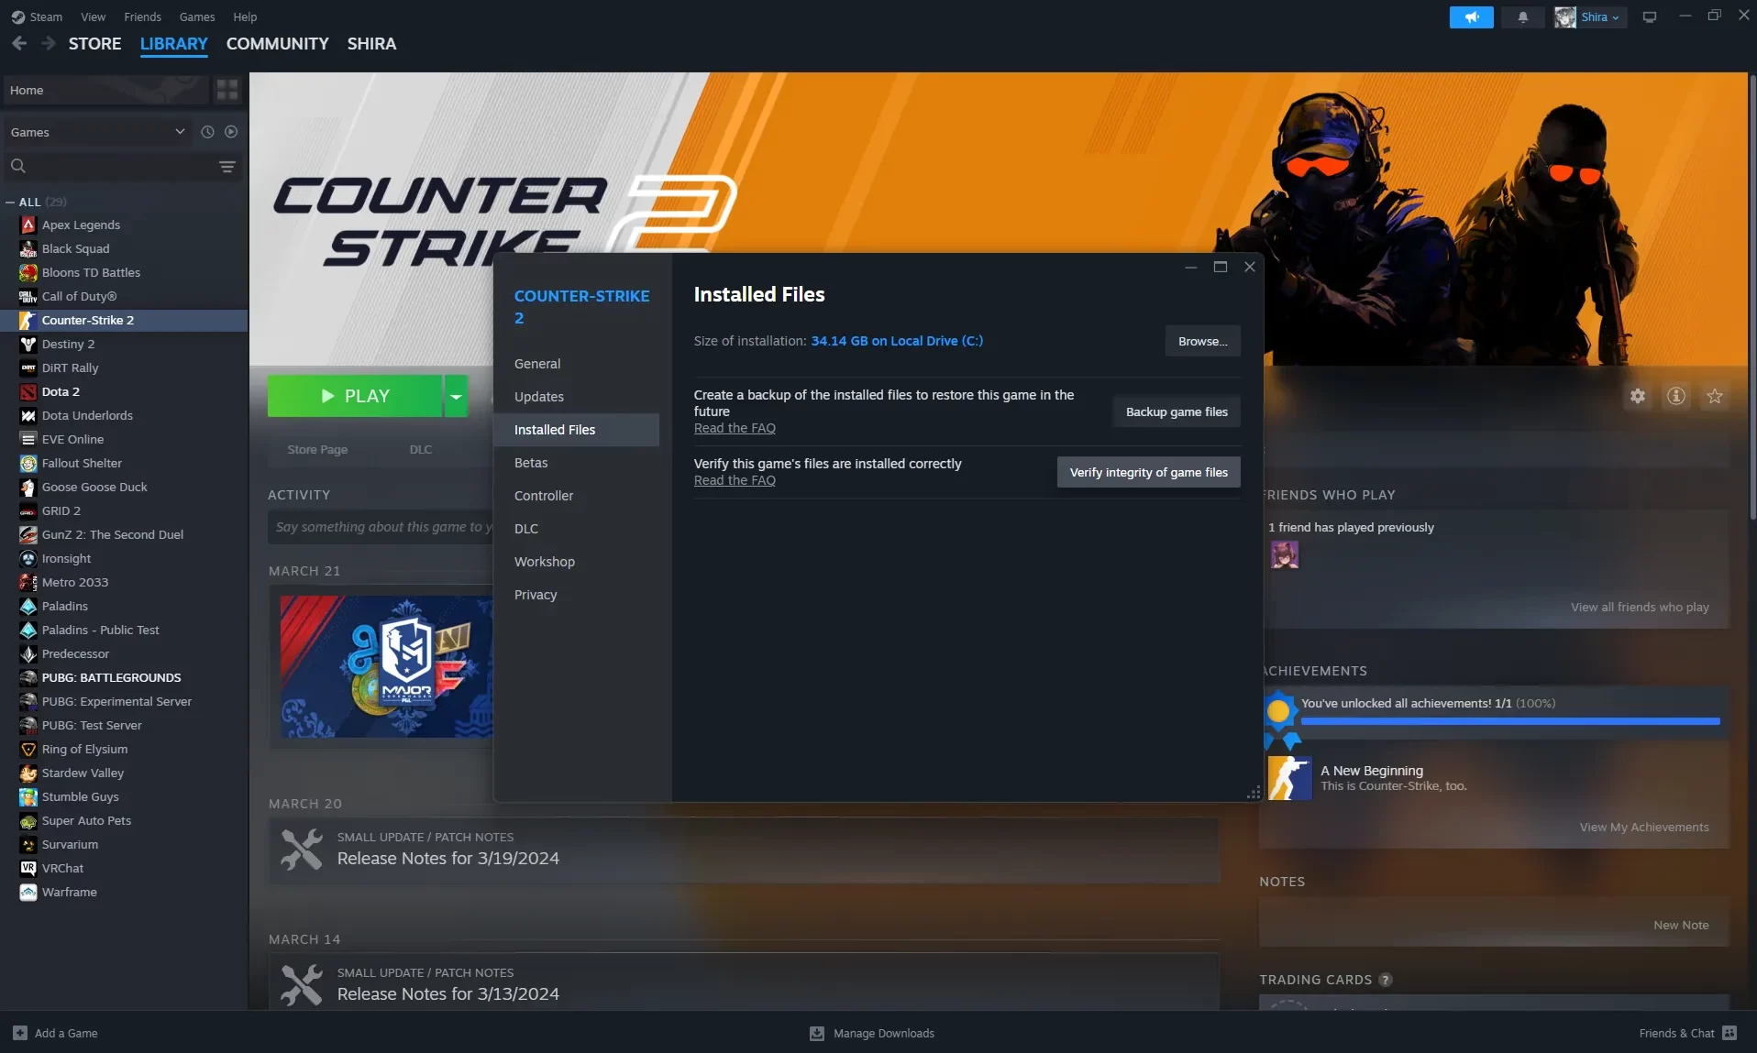Open friend's avatar under Friends Who Play
The image size is (1757, 1053).
(1284, 554)
